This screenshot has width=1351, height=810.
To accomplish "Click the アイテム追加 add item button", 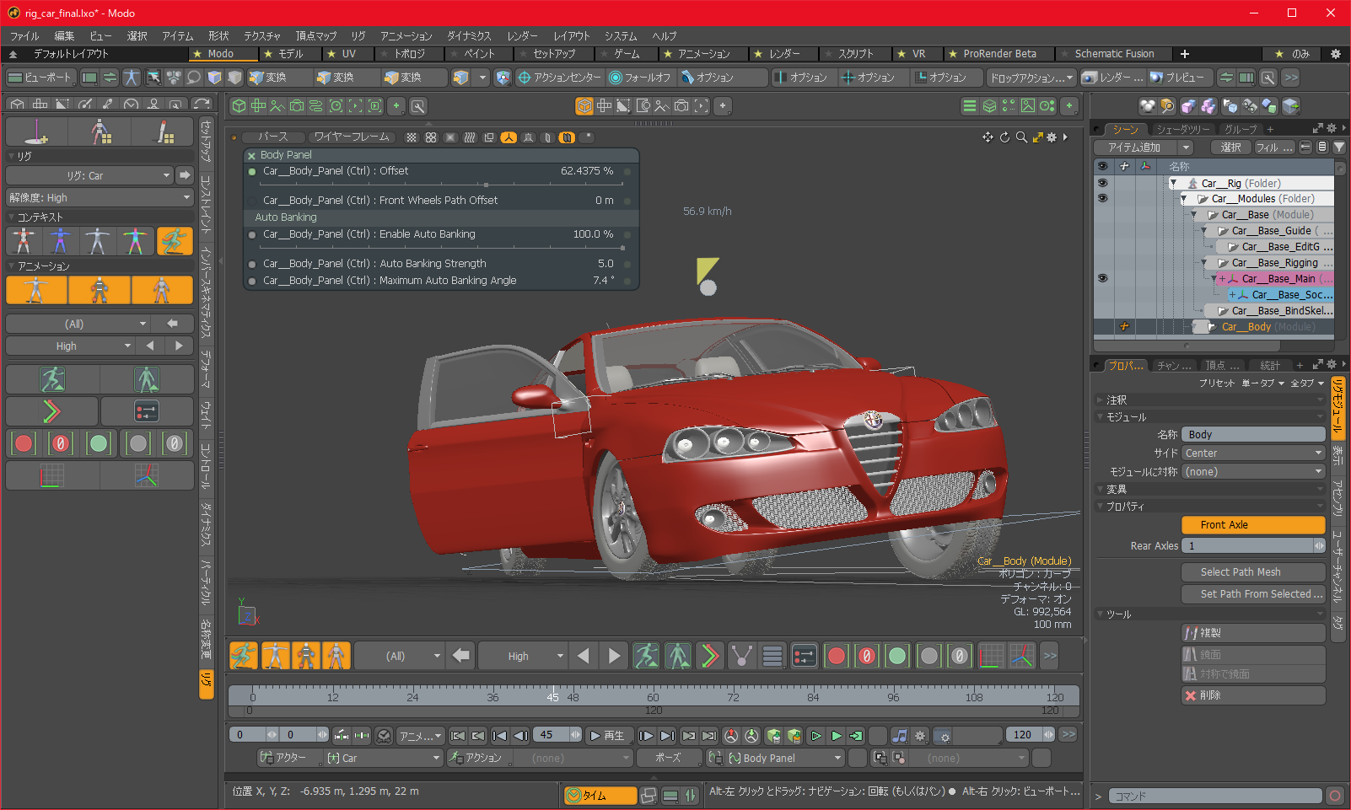I will point(1136,147).
